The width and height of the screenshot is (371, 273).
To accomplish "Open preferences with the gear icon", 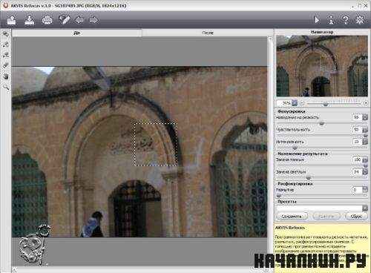I will coord(360,19).
